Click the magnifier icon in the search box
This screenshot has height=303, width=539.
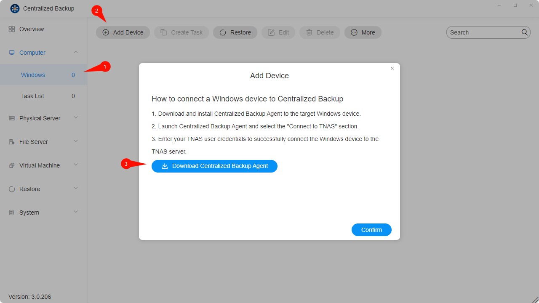coord(524,32)
